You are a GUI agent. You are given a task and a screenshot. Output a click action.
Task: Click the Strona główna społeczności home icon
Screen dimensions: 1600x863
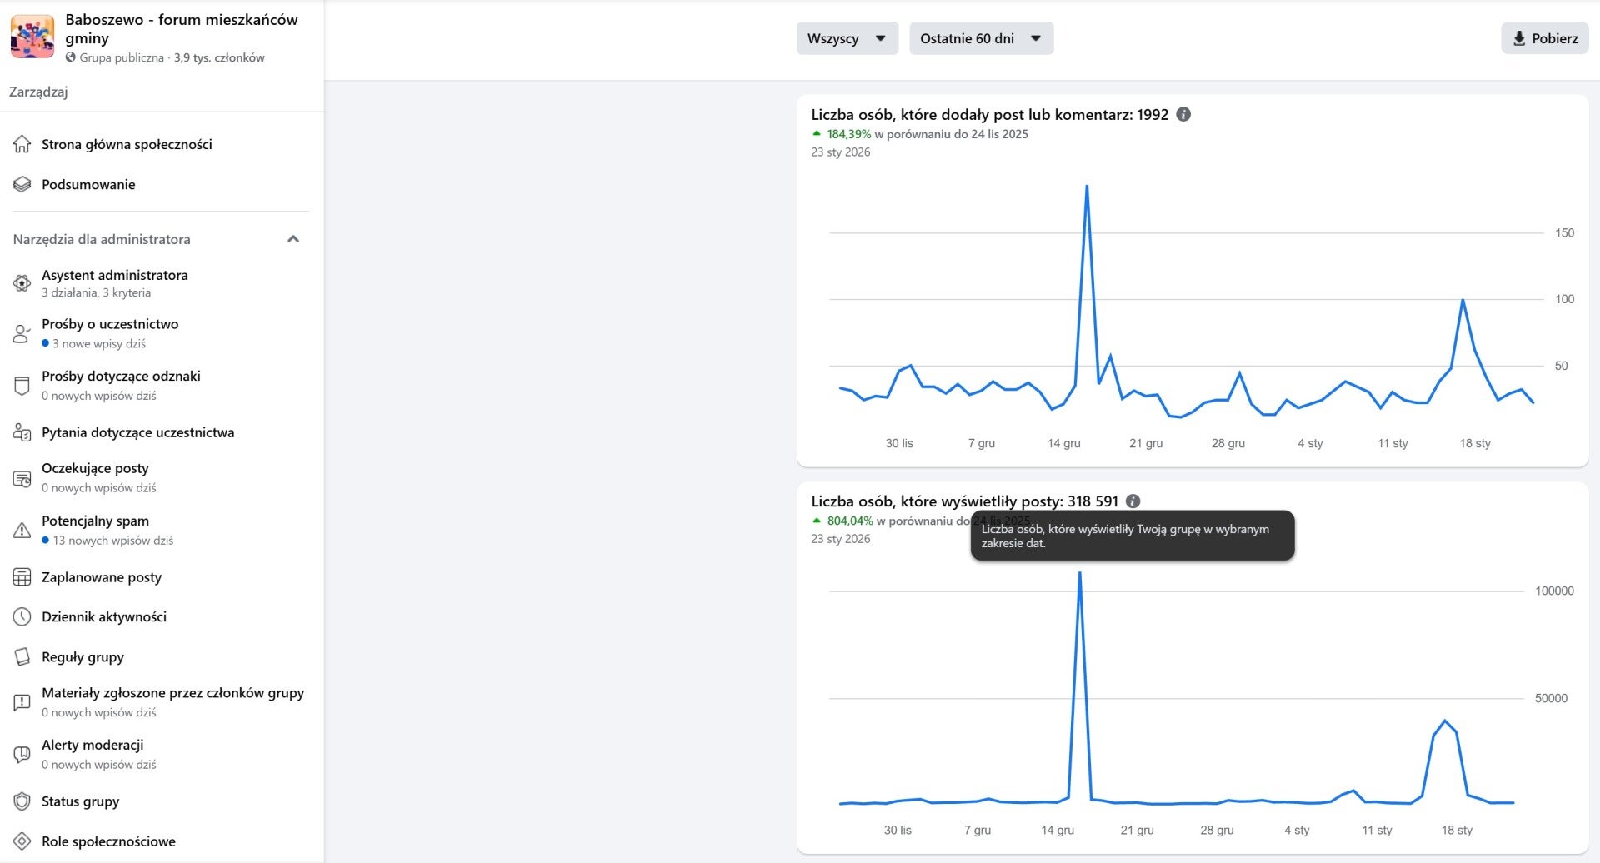(x=22, y=144)
